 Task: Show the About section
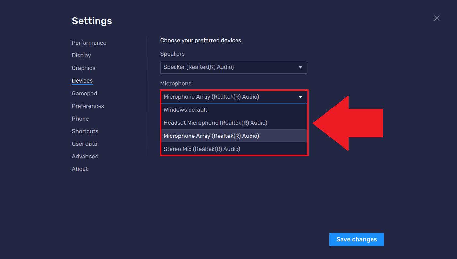click(80, 169)
